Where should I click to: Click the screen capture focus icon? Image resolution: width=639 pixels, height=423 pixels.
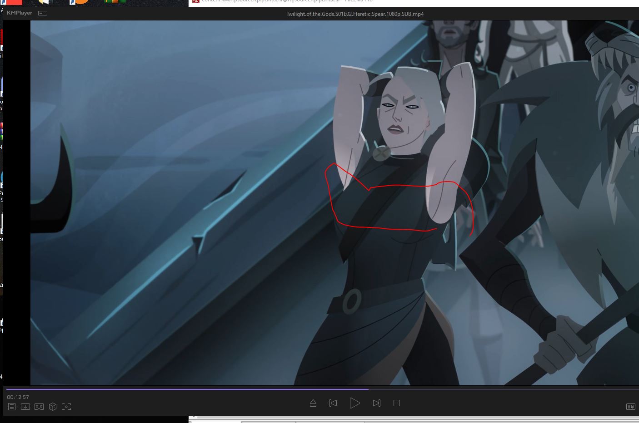(x=66, y=407)
